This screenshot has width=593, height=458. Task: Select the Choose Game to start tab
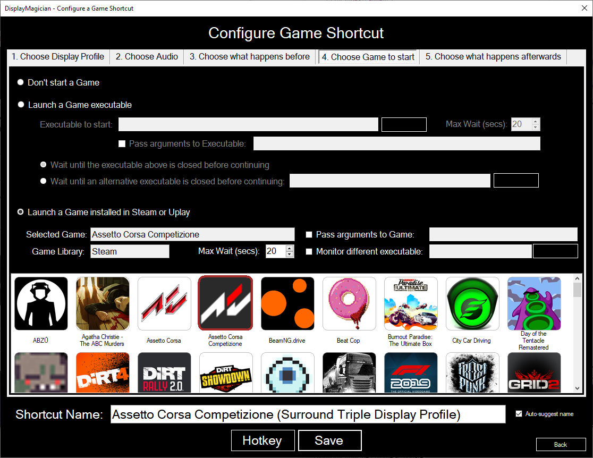[368, 57]
